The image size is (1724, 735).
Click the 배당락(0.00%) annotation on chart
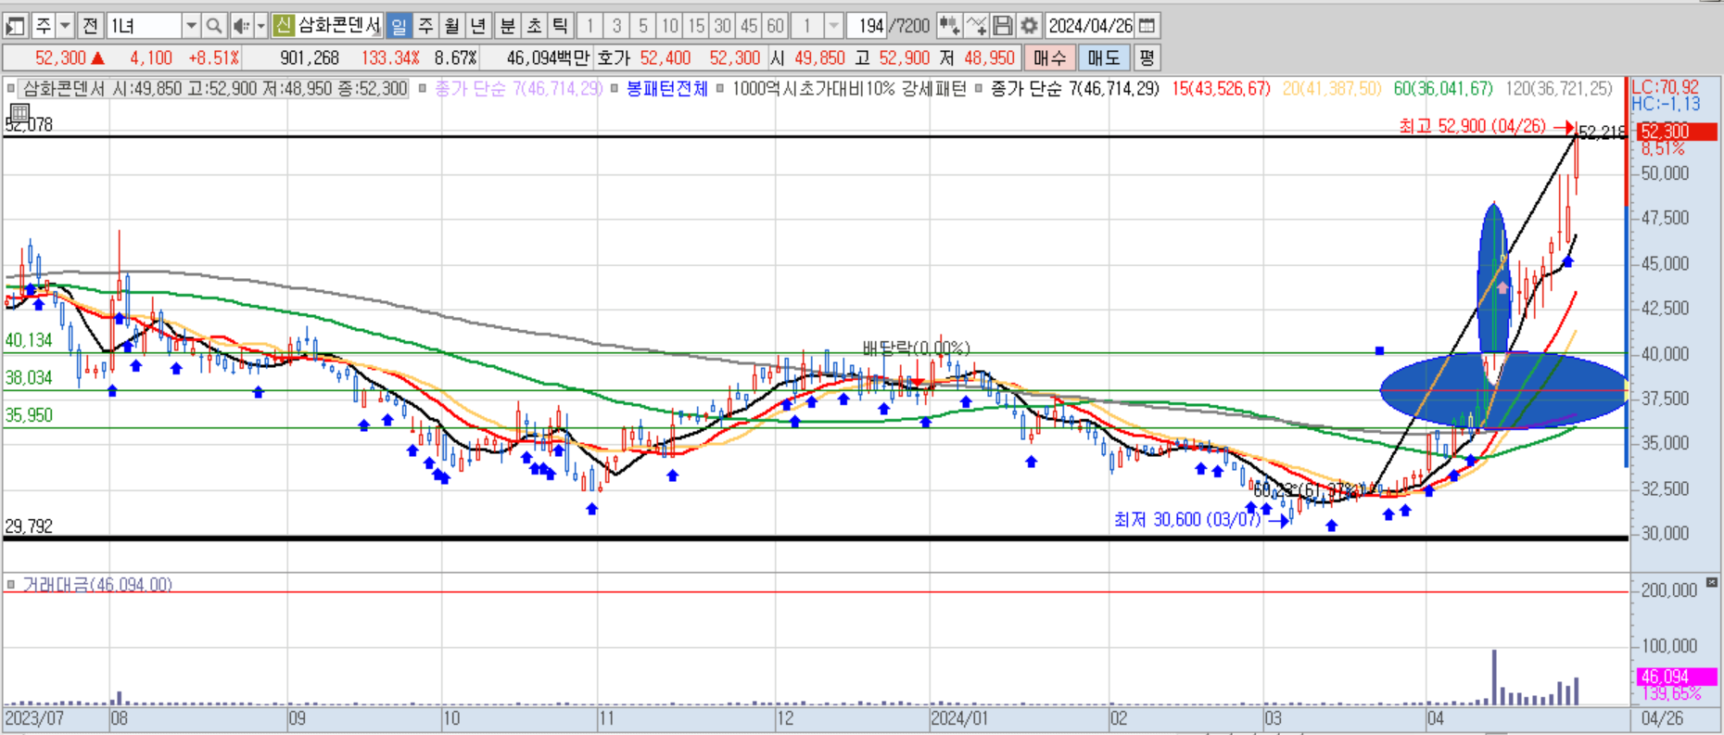pyautogui.click(x=916, y=348)
